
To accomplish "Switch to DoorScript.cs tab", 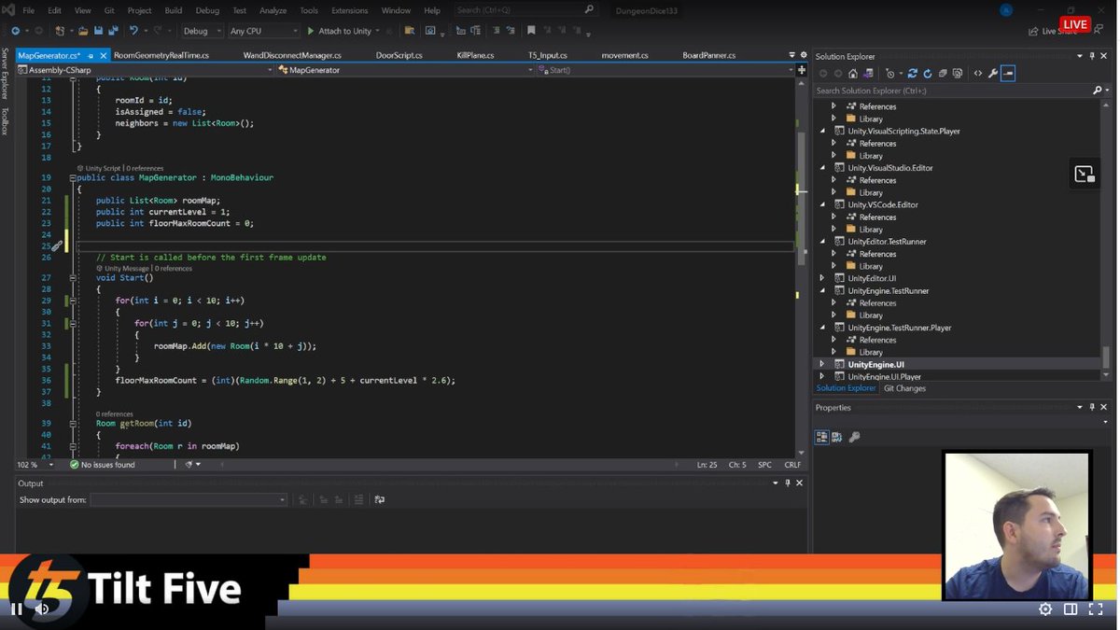I will click(x=399, y=55).
